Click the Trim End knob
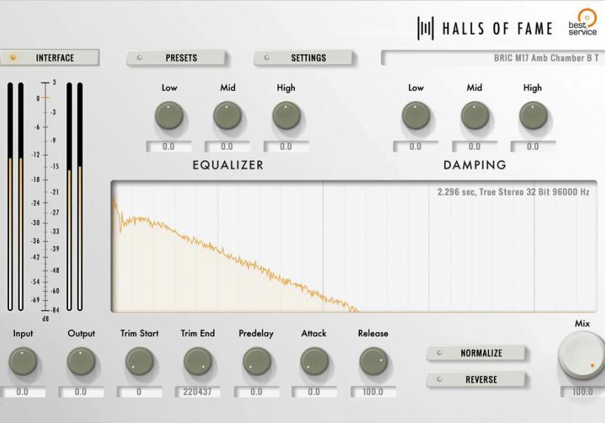 198,361
